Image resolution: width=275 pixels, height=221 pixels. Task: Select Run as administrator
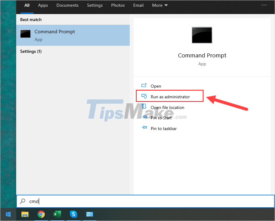pos(171,96)
